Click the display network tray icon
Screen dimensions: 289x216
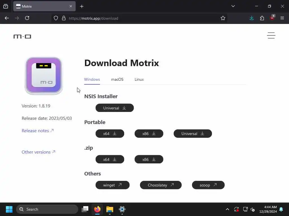[245, 209]
